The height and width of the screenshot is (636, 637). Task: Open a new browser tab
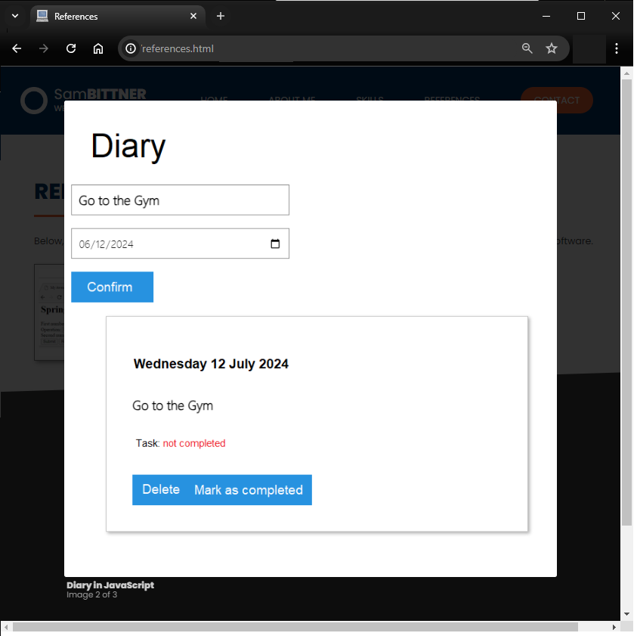(x=221, y=16)
